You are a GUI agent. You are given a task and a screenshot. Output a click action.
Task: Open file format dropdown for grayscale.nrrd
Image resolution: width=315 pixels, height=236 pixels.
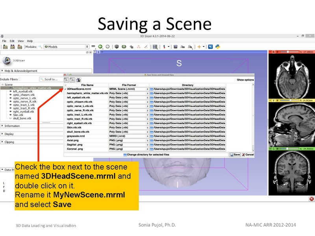pos(129,136)
